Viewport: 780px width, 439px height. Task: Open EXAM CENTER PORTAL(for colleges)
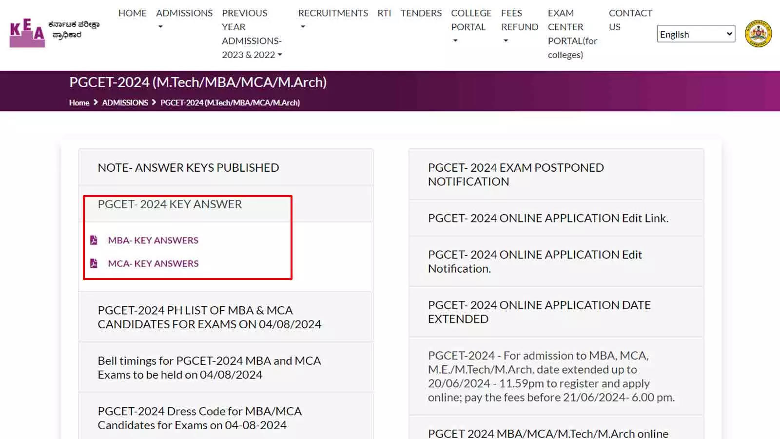[572, 34]
